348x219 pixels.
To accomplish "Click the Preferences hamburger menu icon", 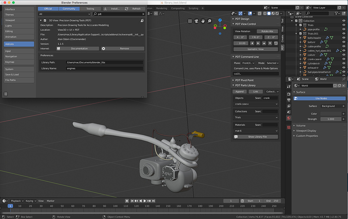I will click(6, 94).
